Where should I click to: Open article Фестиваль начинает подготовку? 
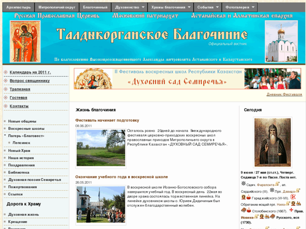click(x=107, y=120)
